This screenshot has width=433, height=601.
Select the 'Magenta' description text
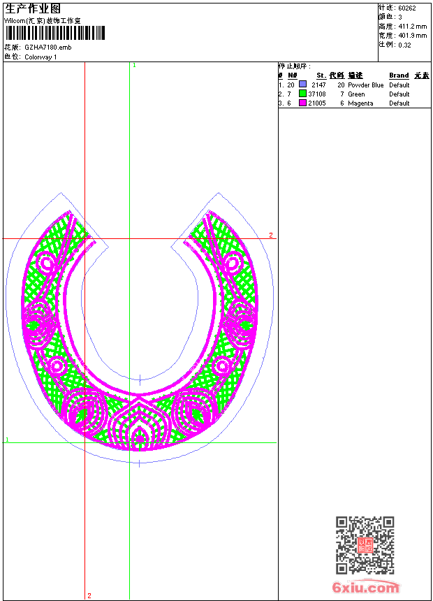[360, 103]
